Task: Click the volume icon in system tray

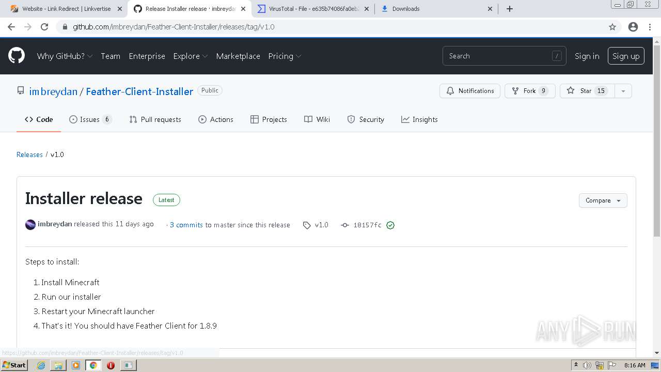Action: point(587,365)
